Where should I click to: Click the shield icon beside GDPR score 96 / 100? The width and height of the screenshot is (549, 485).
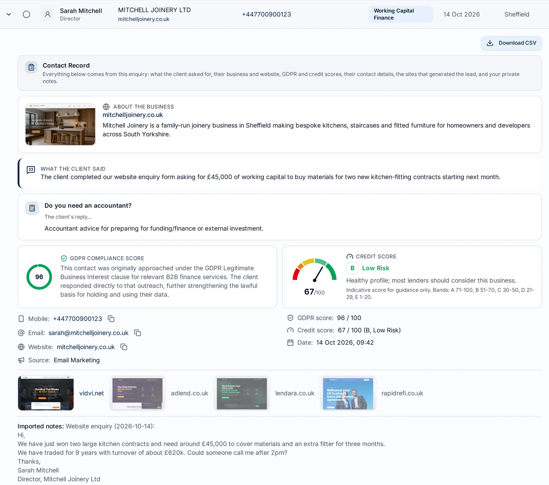[x=290, y=318]
